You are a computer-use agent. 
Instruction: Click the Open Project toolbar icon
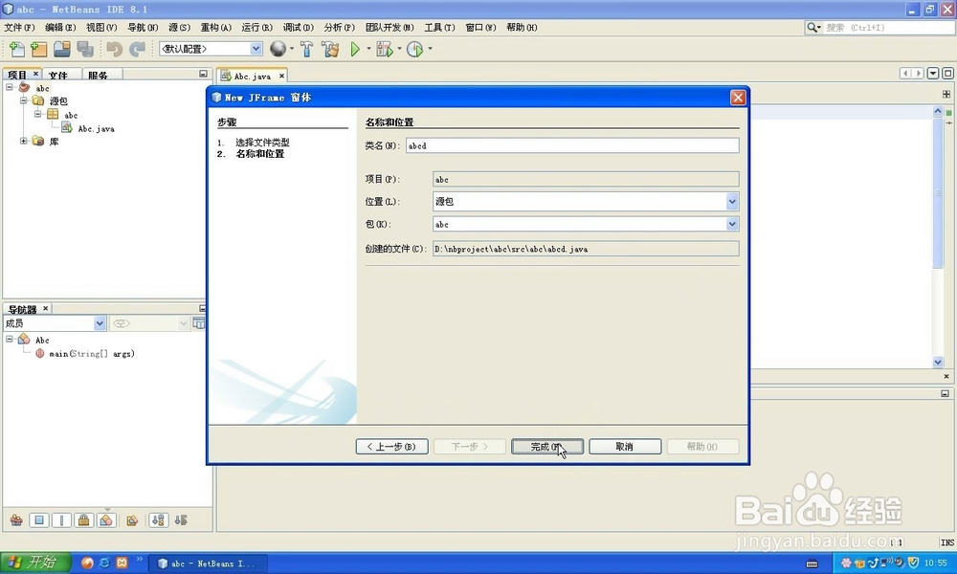tap(61, 49)
